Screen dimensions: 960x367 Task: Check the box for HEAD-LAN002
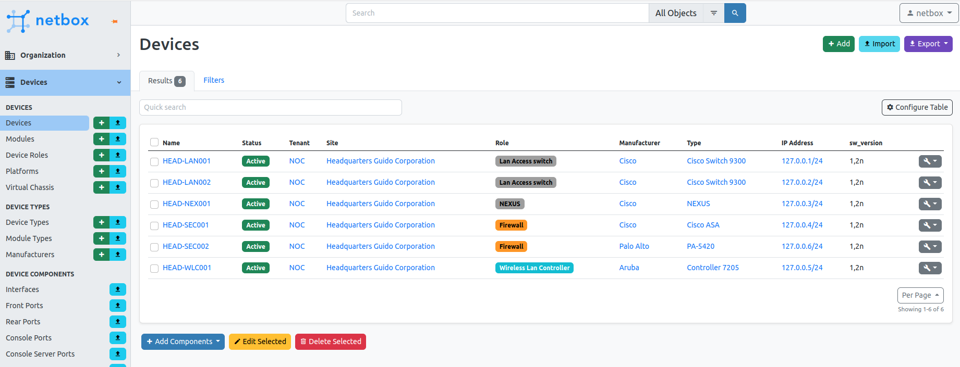pos(154,183)
